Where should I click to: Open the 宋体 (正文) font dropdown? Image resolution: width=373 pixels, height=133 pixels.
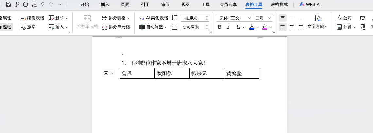click(x=234, y=18)
